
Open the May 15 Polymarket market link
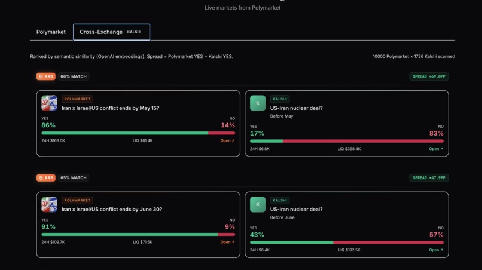(227, 141)
